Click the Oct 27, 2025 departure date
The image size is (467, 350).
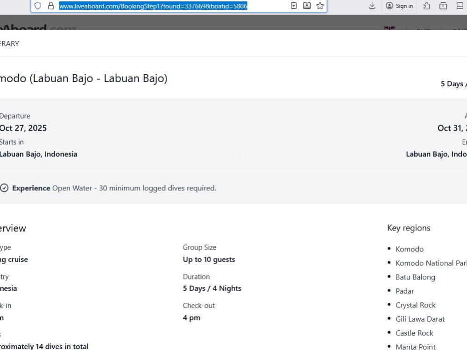pyautogui.click(x=23, y=128)
